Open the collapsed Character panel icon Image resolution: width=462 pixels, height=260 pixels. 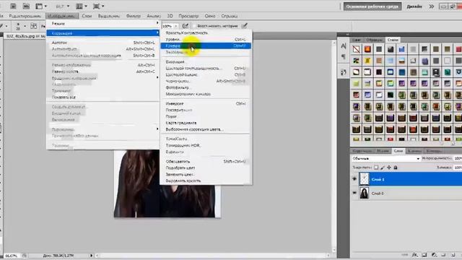point(344,46)
